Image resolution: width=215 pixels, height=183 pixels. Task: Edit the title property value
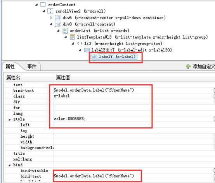pyautogui.click(x=134, y=154)
